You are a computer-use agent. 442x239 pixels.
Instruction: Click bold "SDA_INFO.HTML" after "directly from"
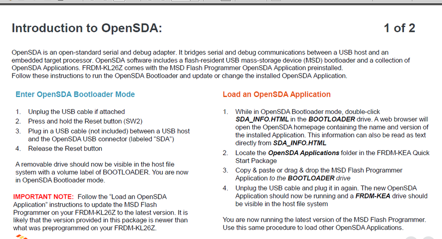click(x=300, y=143)
